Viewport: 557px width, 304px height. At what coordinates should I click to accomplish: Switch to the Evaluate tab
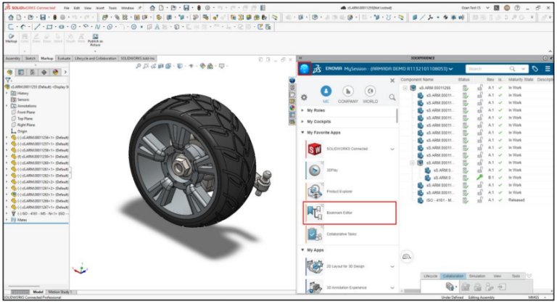64,58
